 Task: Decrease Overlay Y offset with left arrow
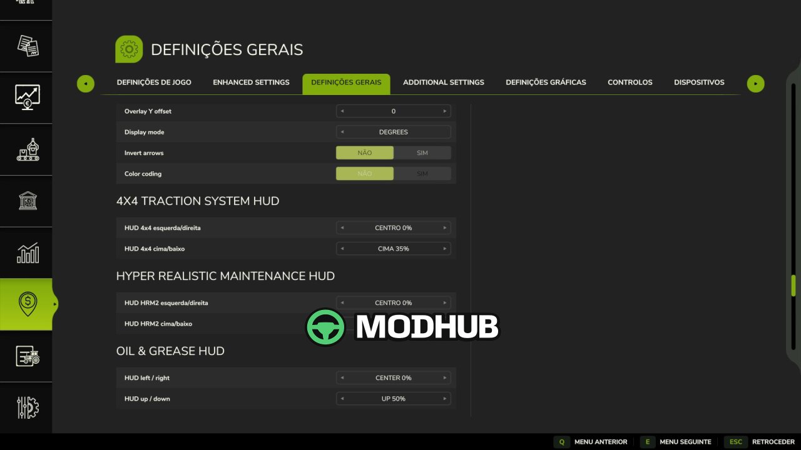pos(342,111)
